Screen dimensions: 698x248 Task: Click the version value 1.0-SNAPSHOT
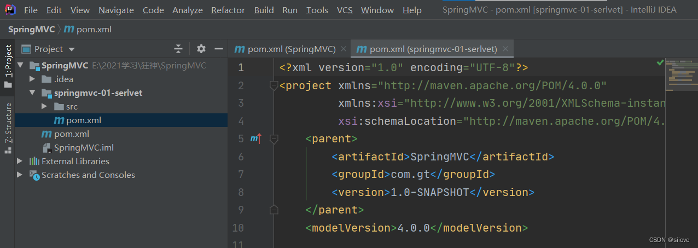coord(430,192)
